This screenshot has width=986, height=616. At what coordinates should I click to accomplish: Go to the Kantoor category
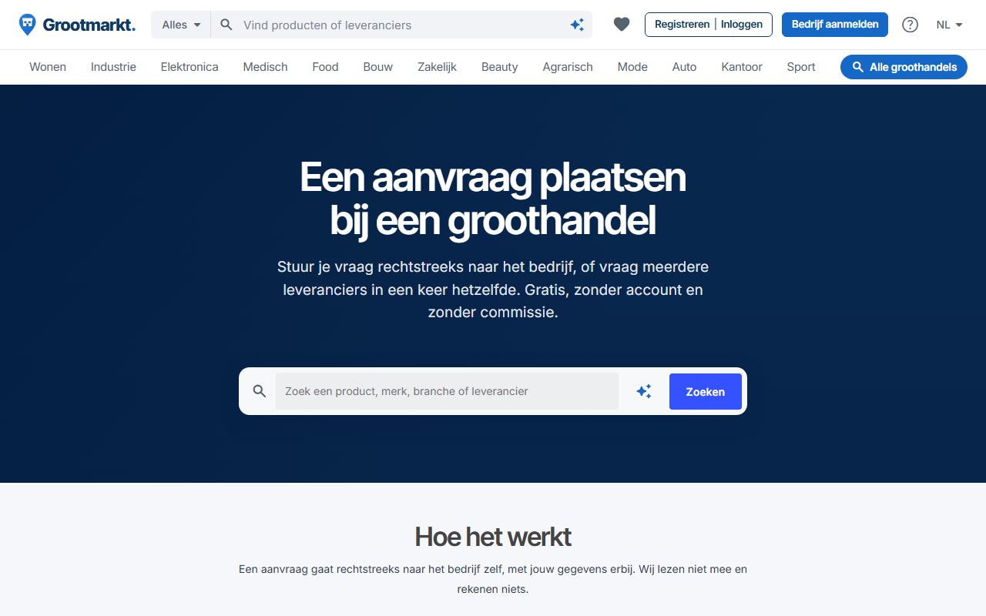(742, 67)
